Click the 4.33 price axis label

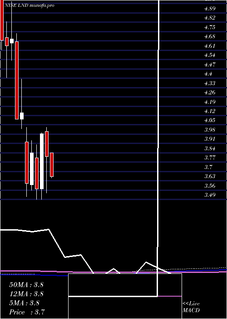pos(210,83)
